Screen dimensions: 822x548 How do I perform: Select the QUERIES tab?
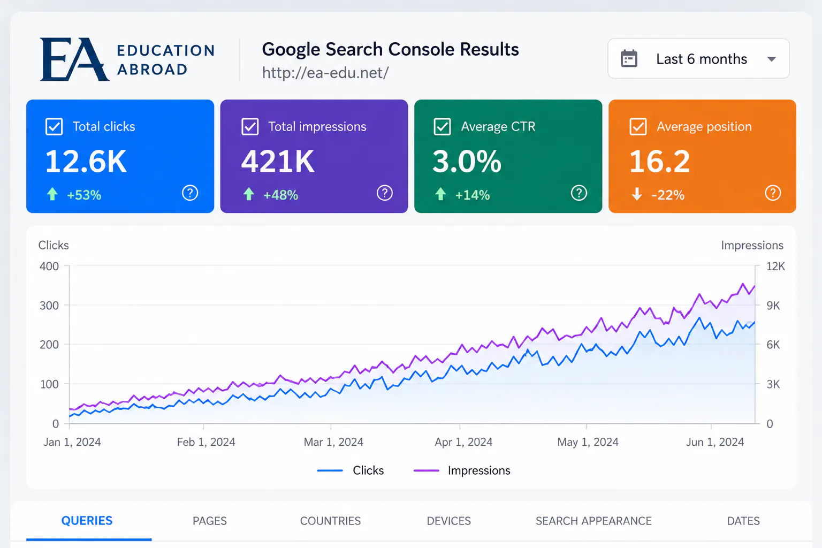tap(87, 521)
